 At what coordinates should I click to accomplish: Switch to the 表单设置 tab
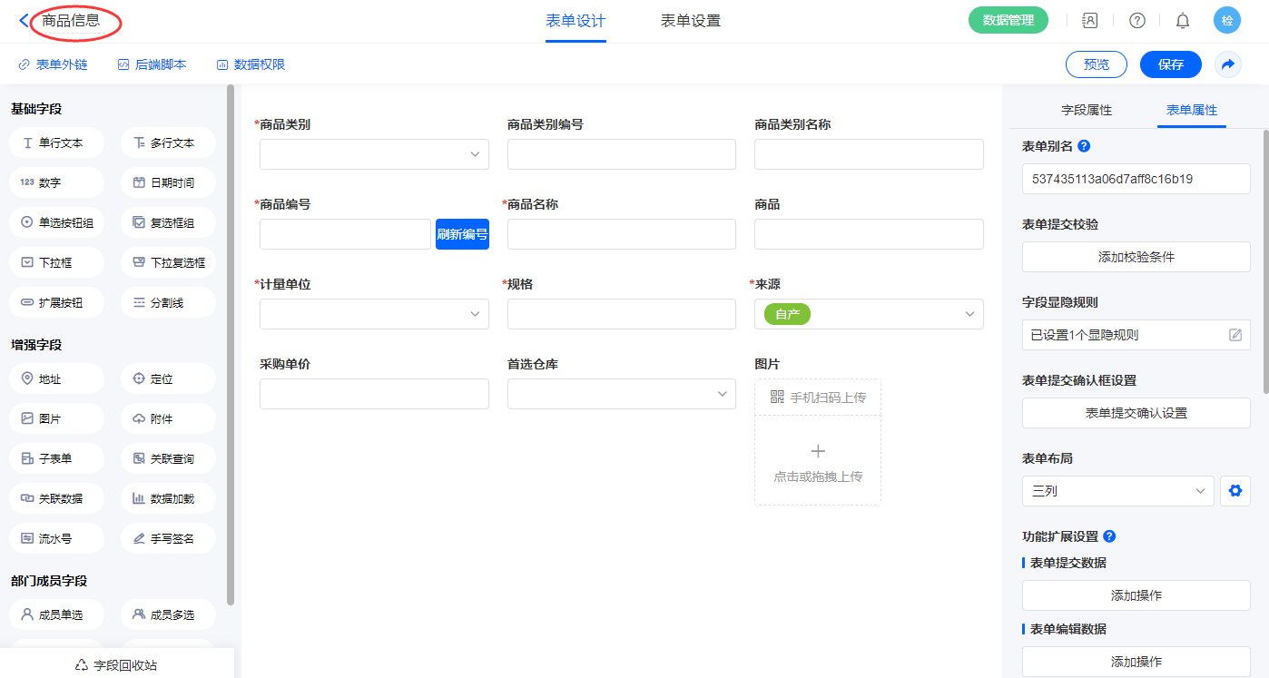pos(690,21)
